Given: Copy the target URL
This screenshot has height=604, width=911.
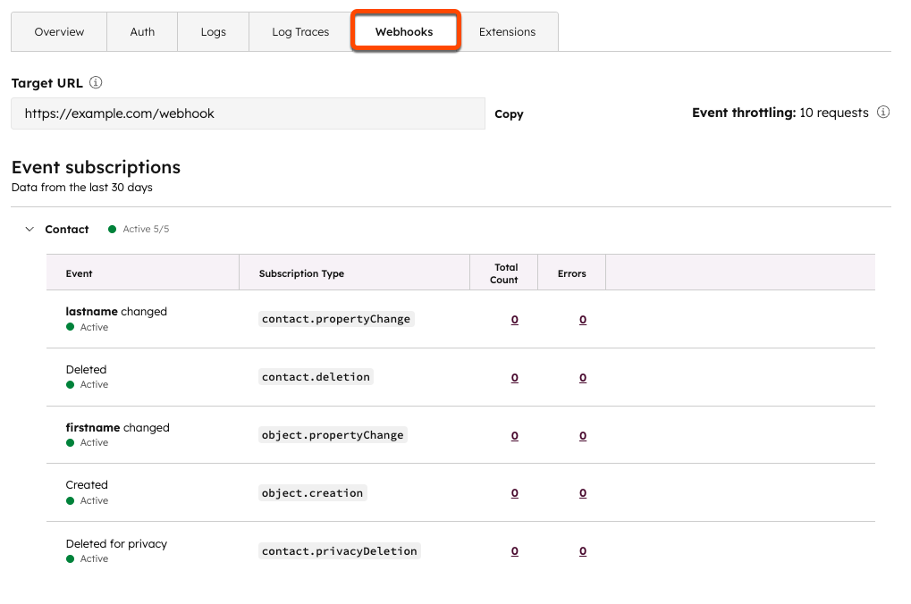Looking at the screenshot, I should [509, 114].
